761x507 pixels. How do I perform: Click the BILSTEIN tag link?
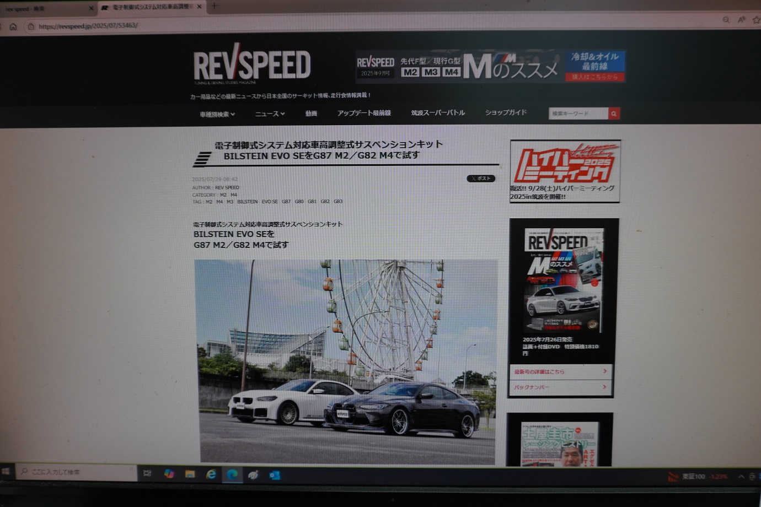(x=248, y=202)
